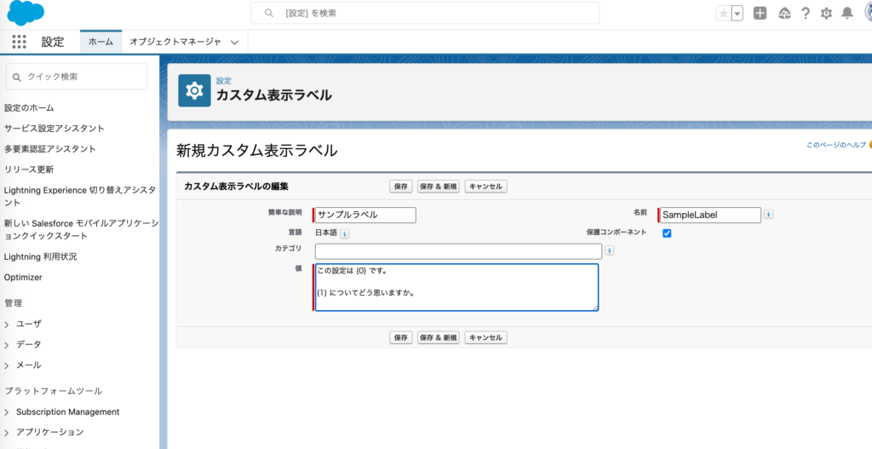Image resolution: width=872 pixels, height=449 pixels.
Task: Open the Setup gear icon in header
Action: (x=826, y=14)
